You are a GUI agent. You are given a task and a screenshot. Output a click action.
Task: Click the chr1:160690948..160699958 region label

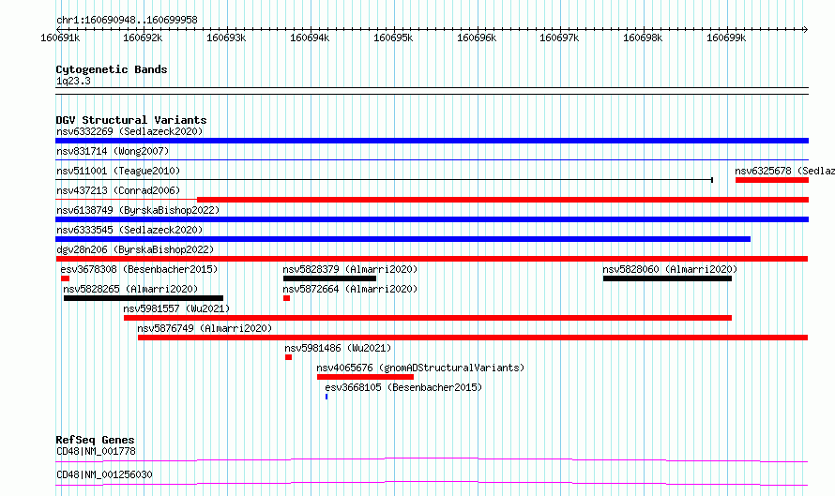click(x=127, y=21)
